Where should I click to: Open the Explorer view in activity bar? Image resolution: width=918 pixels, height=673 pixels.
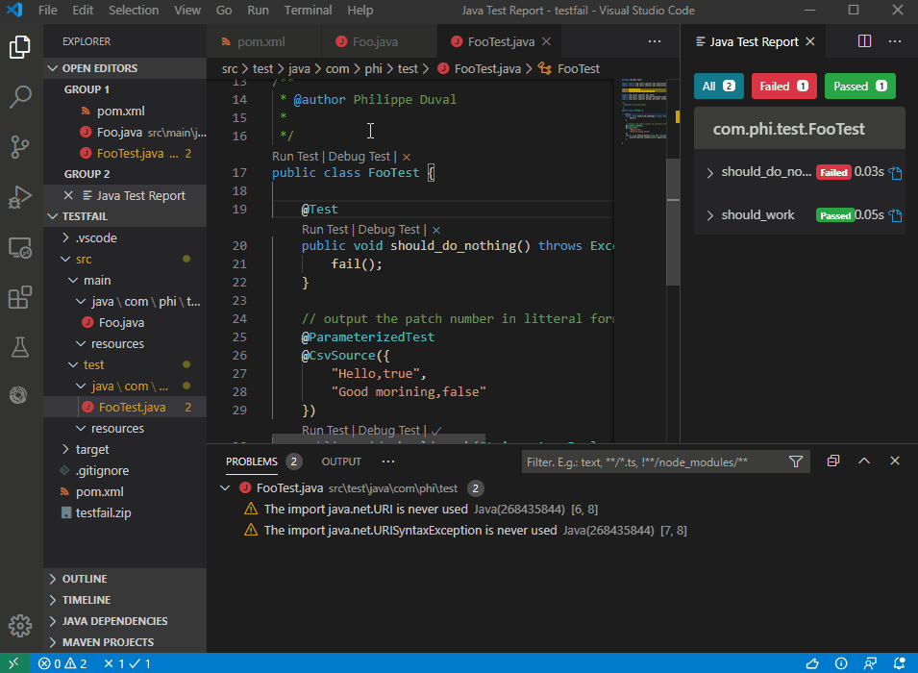click(x=20, y=47)
